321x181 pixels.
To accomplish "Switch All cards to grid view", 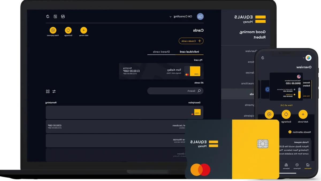I will (x=48, y=91).
